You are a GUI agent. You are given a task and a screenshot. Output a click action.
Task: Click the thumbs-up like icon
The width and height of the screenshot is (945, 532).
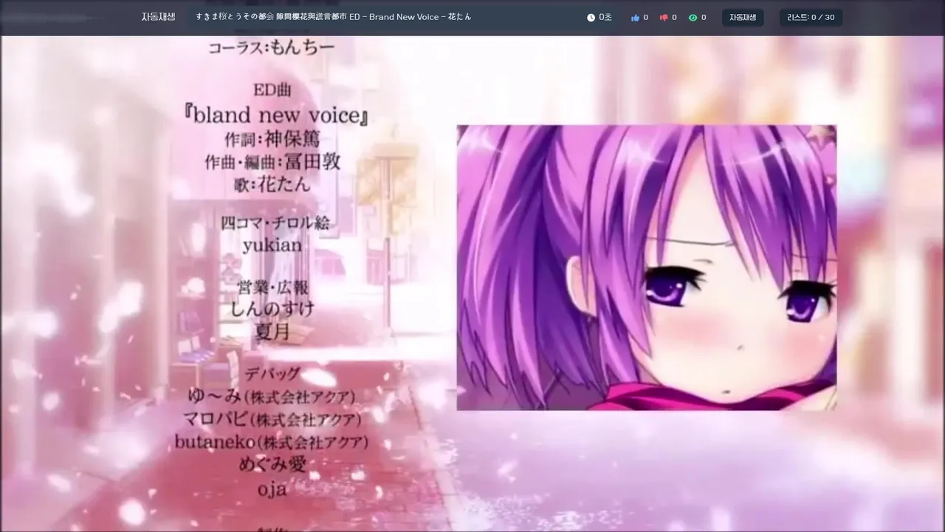635,18
